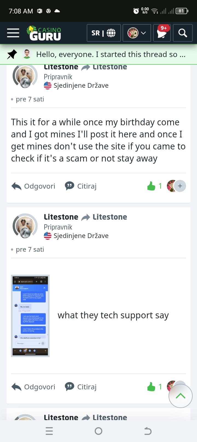
Task: Toggle thumbs up on tech support post
Action: click(151, 387)
